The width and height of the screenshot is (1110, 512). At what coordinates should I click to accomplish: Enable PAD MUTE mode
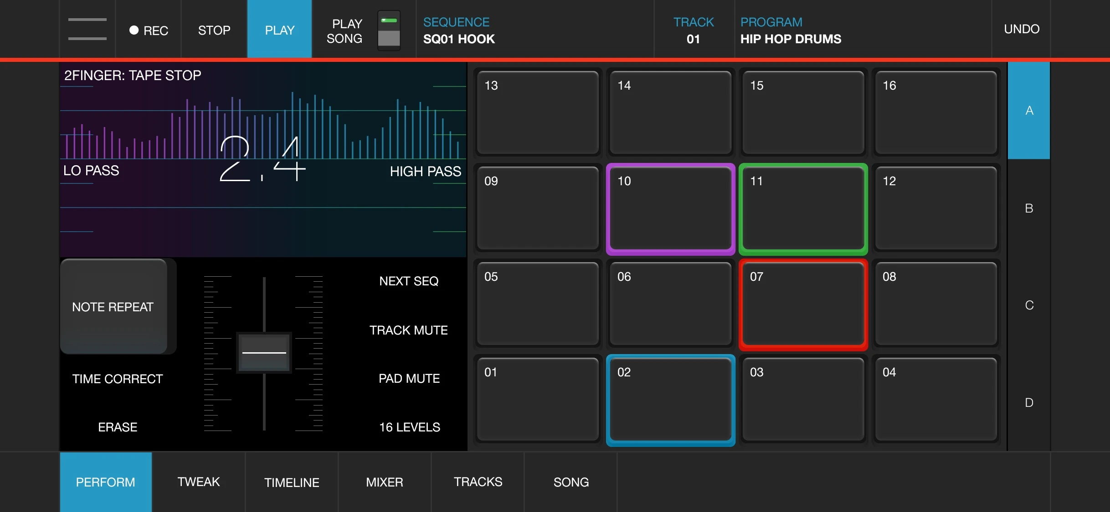click(409, 379)
